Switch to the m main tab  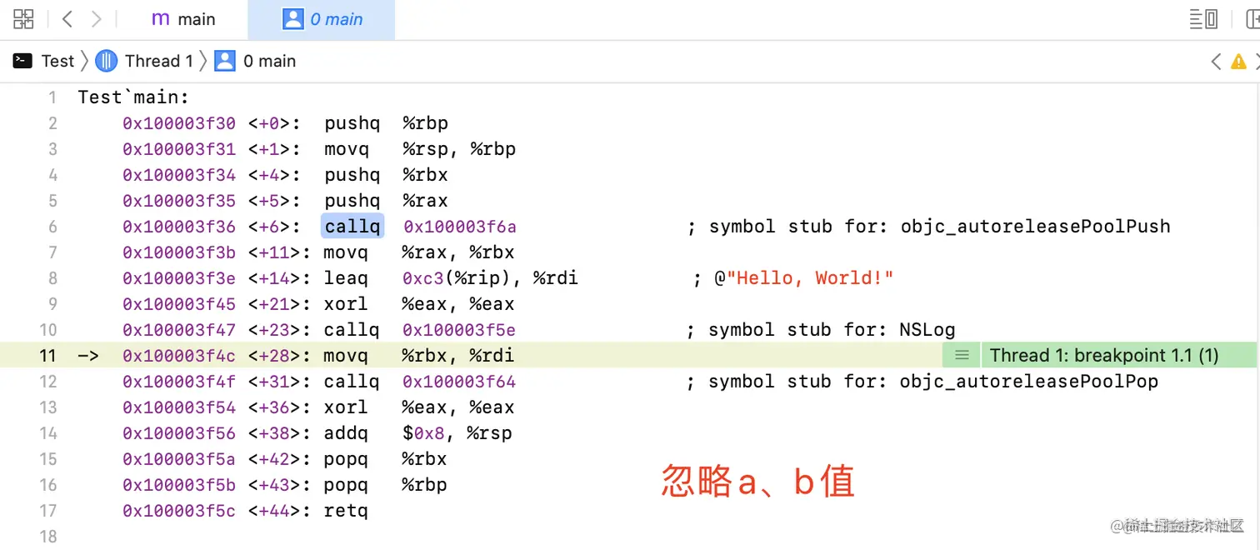183,19
